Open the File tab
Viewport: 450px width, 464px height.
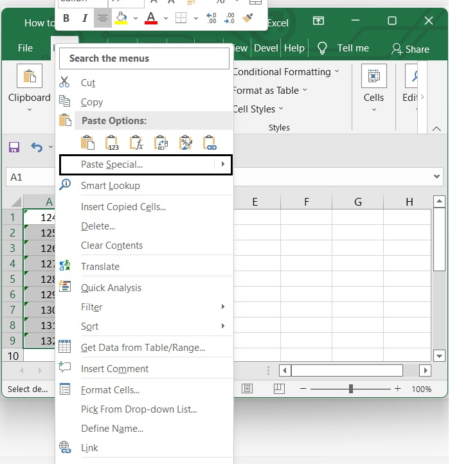[25, 48]
